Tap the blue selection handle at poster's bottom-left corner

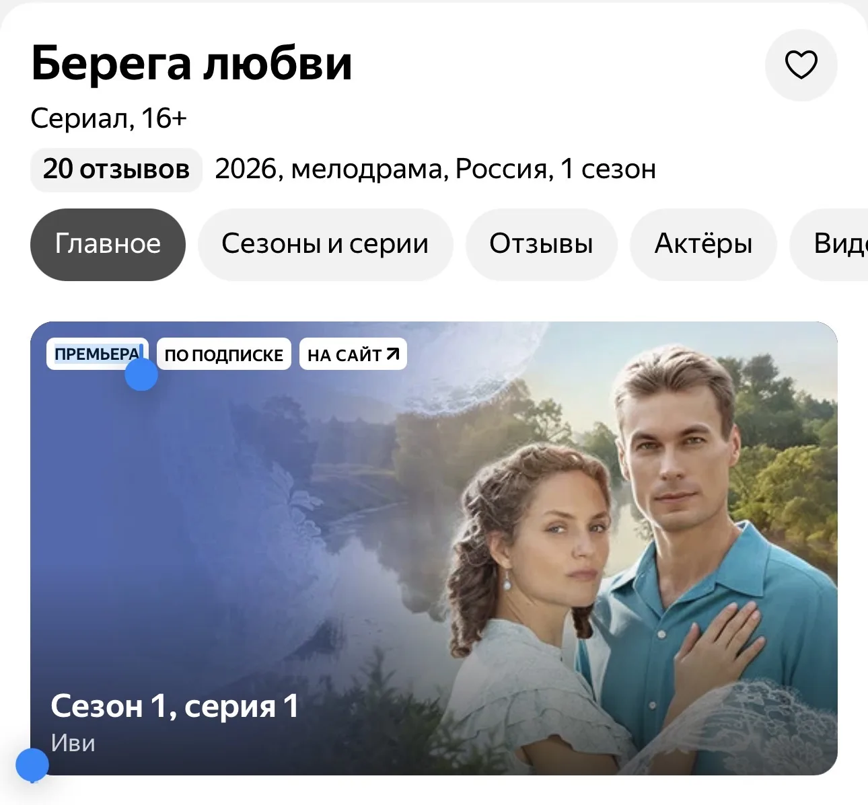tap(32, 765)
